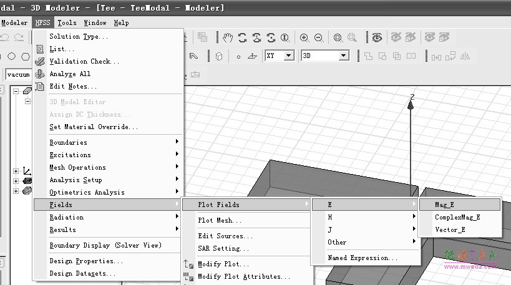Open the Other fields submenu
Viewport: 511px width, 285px height.
click(364, 242)
